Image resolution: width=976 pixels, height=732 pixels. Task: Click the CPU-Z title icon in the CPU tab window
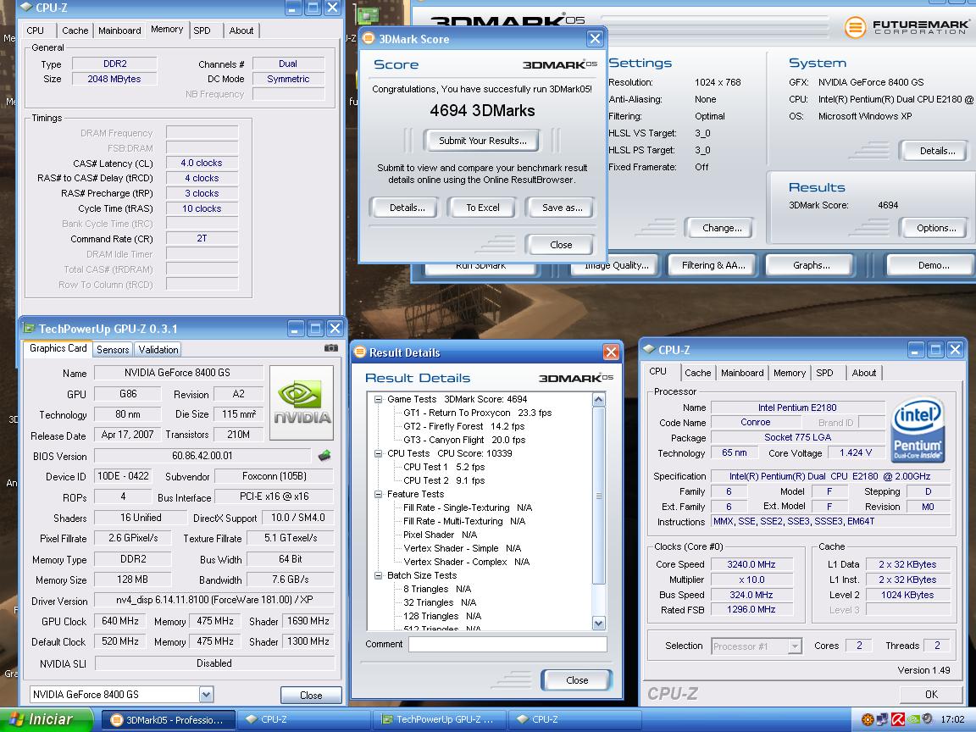pos(649,350)
